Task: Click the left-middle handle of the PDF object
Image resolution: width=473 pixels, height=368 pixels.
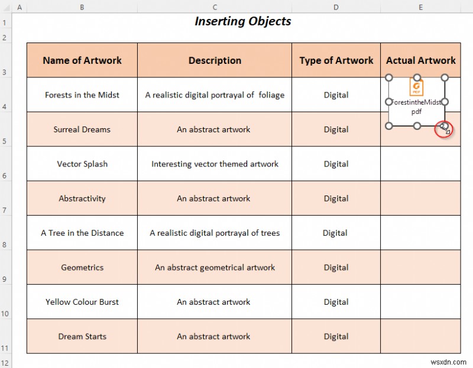Action: (x=389, y=102)
